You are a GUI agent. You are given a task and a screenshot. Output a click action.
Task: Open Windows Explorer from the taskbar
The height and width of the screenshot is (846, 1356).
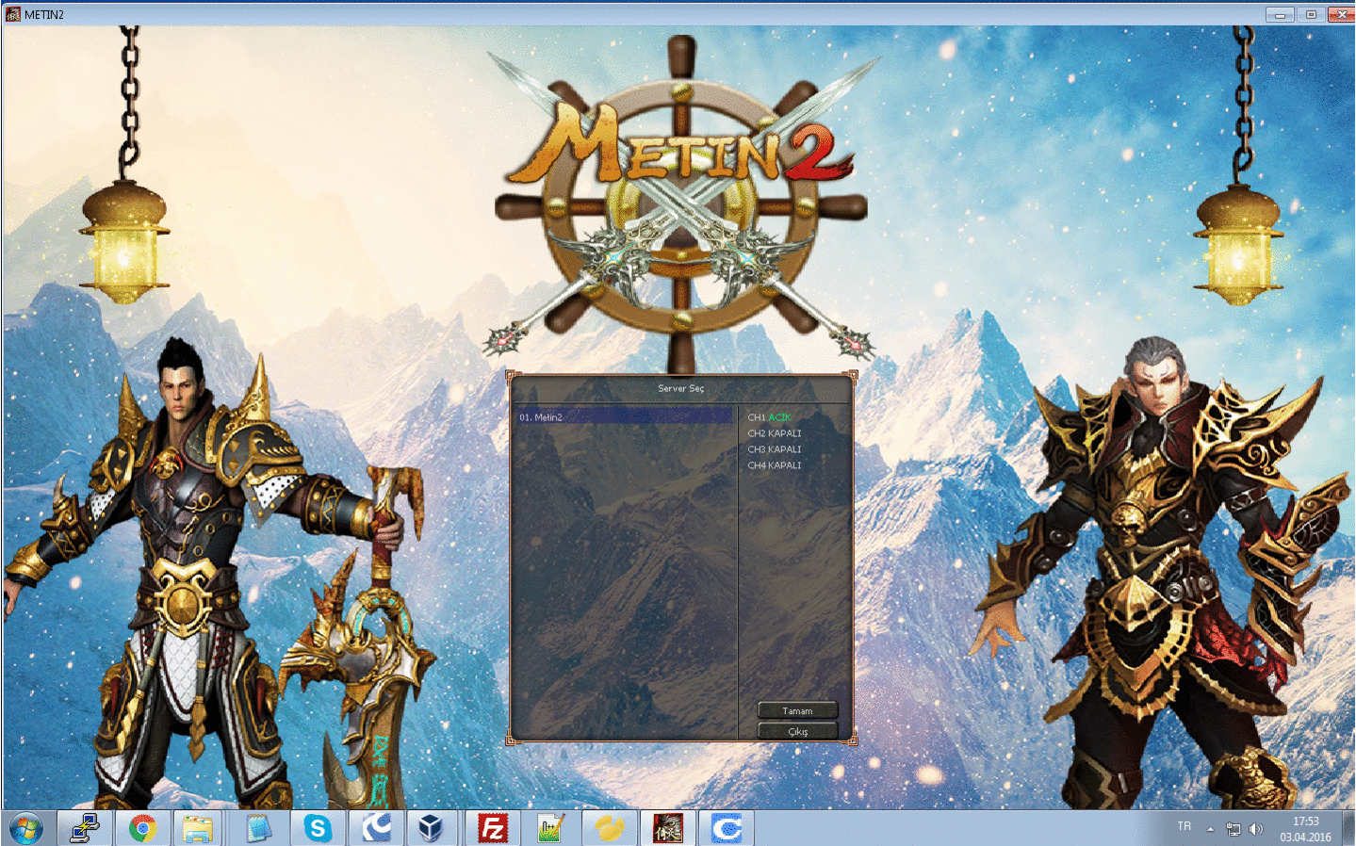198,829
